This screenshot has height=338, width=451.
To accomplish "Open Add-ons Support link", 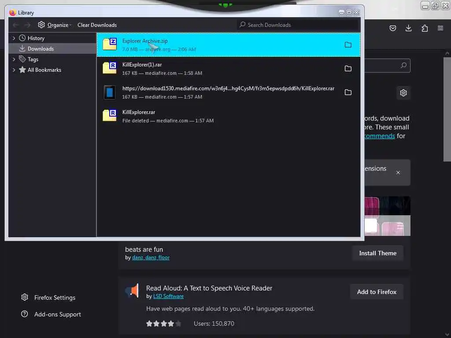I will 58,314.
